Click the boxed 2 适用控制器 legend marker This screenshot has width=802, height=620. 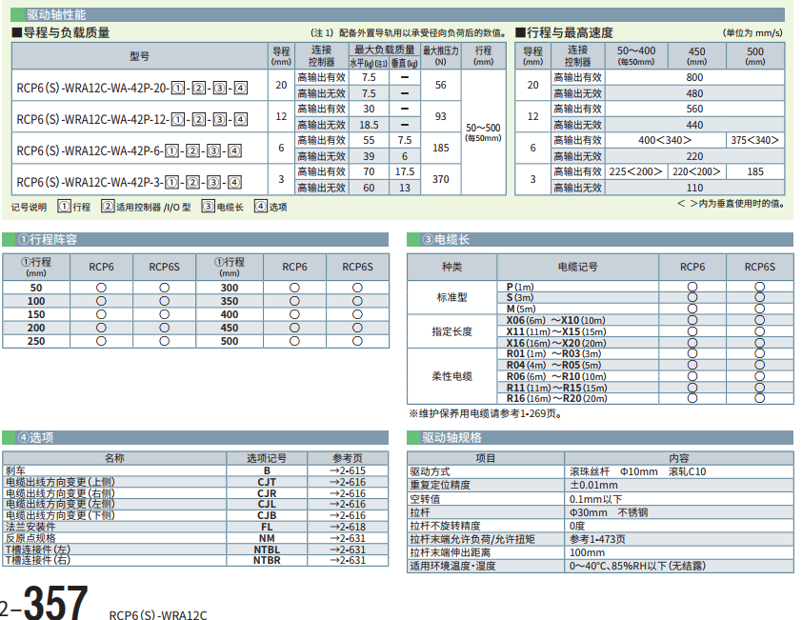tap(108, 206)
